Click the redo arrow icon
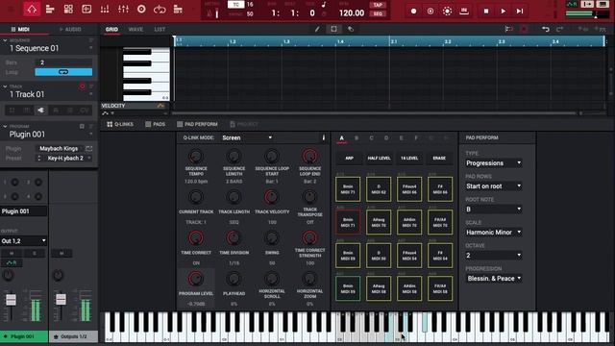Screen dimensions: 615x346 pyautogui.click(x=559, y=29)
